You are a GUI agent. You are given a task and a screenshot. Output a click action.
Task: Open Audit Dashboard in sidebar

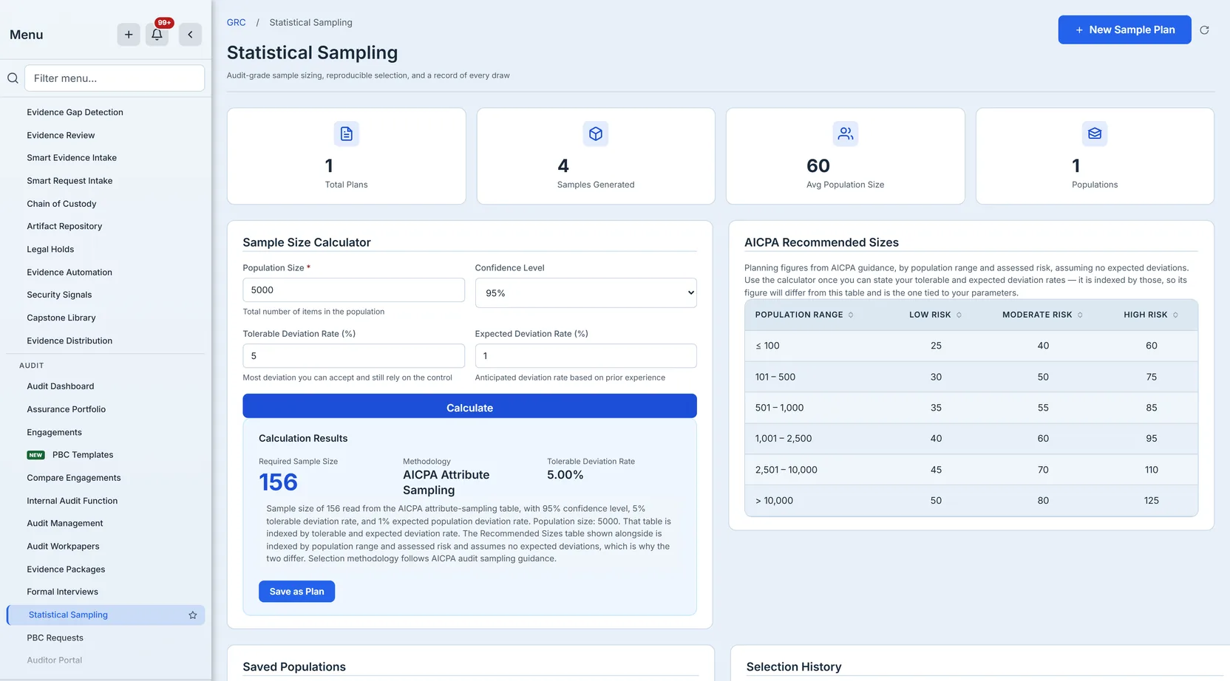click(61, 386)
